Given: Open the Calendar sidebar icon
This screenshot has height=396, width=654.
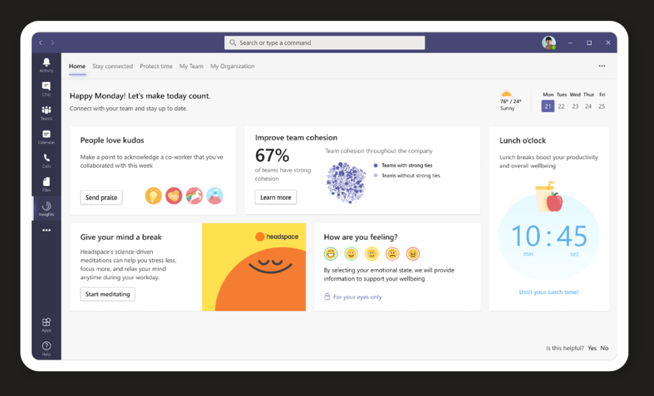Looking at the screenshot, I should point(46,136).
